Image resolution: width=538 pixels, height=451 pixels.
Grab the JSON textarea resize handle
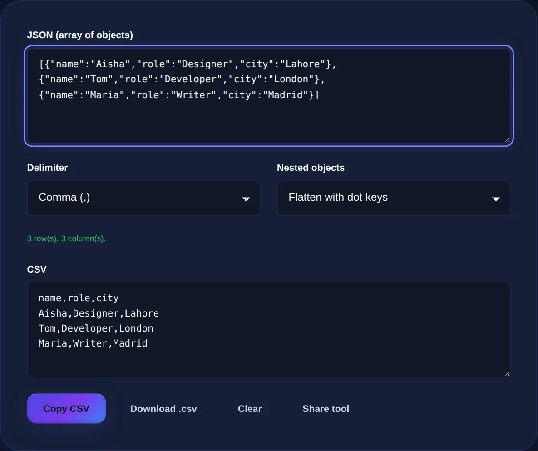(x=507, y=140)
